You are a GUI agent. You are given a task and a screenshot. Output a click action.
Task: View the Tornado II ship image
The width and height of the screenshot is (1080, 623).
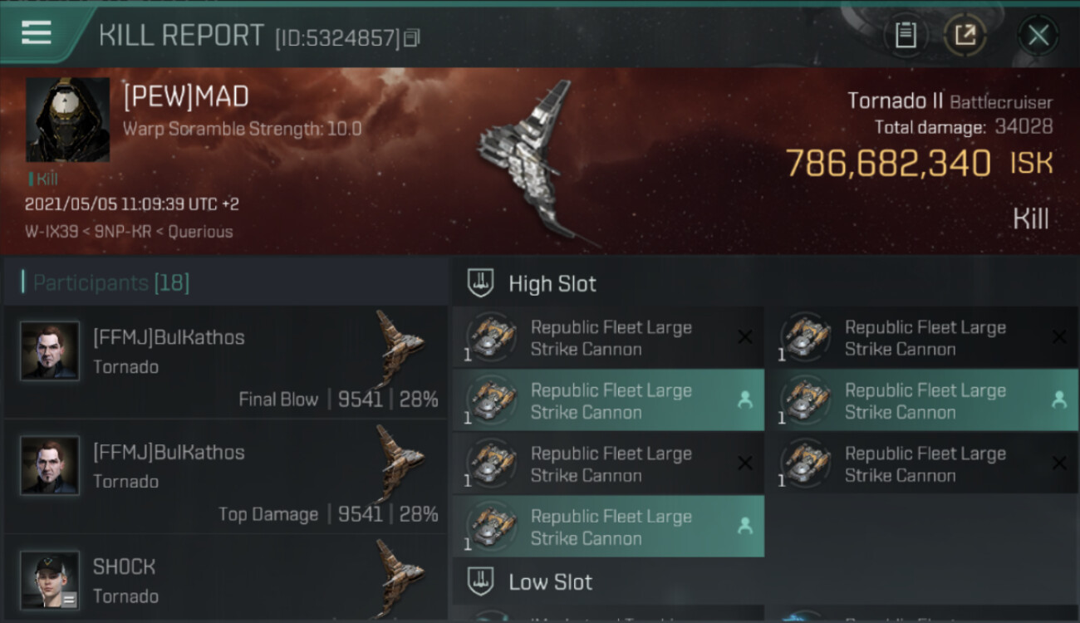(532, 162)
